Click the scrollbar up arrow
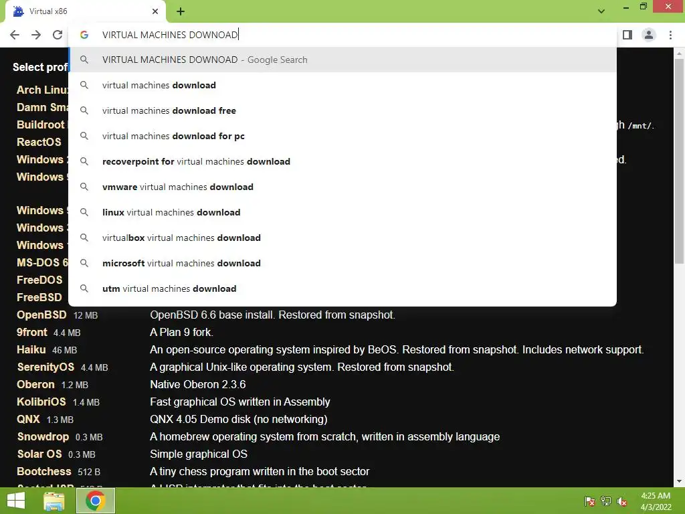Viewport: 685px width, 514px height. (679, 54)
